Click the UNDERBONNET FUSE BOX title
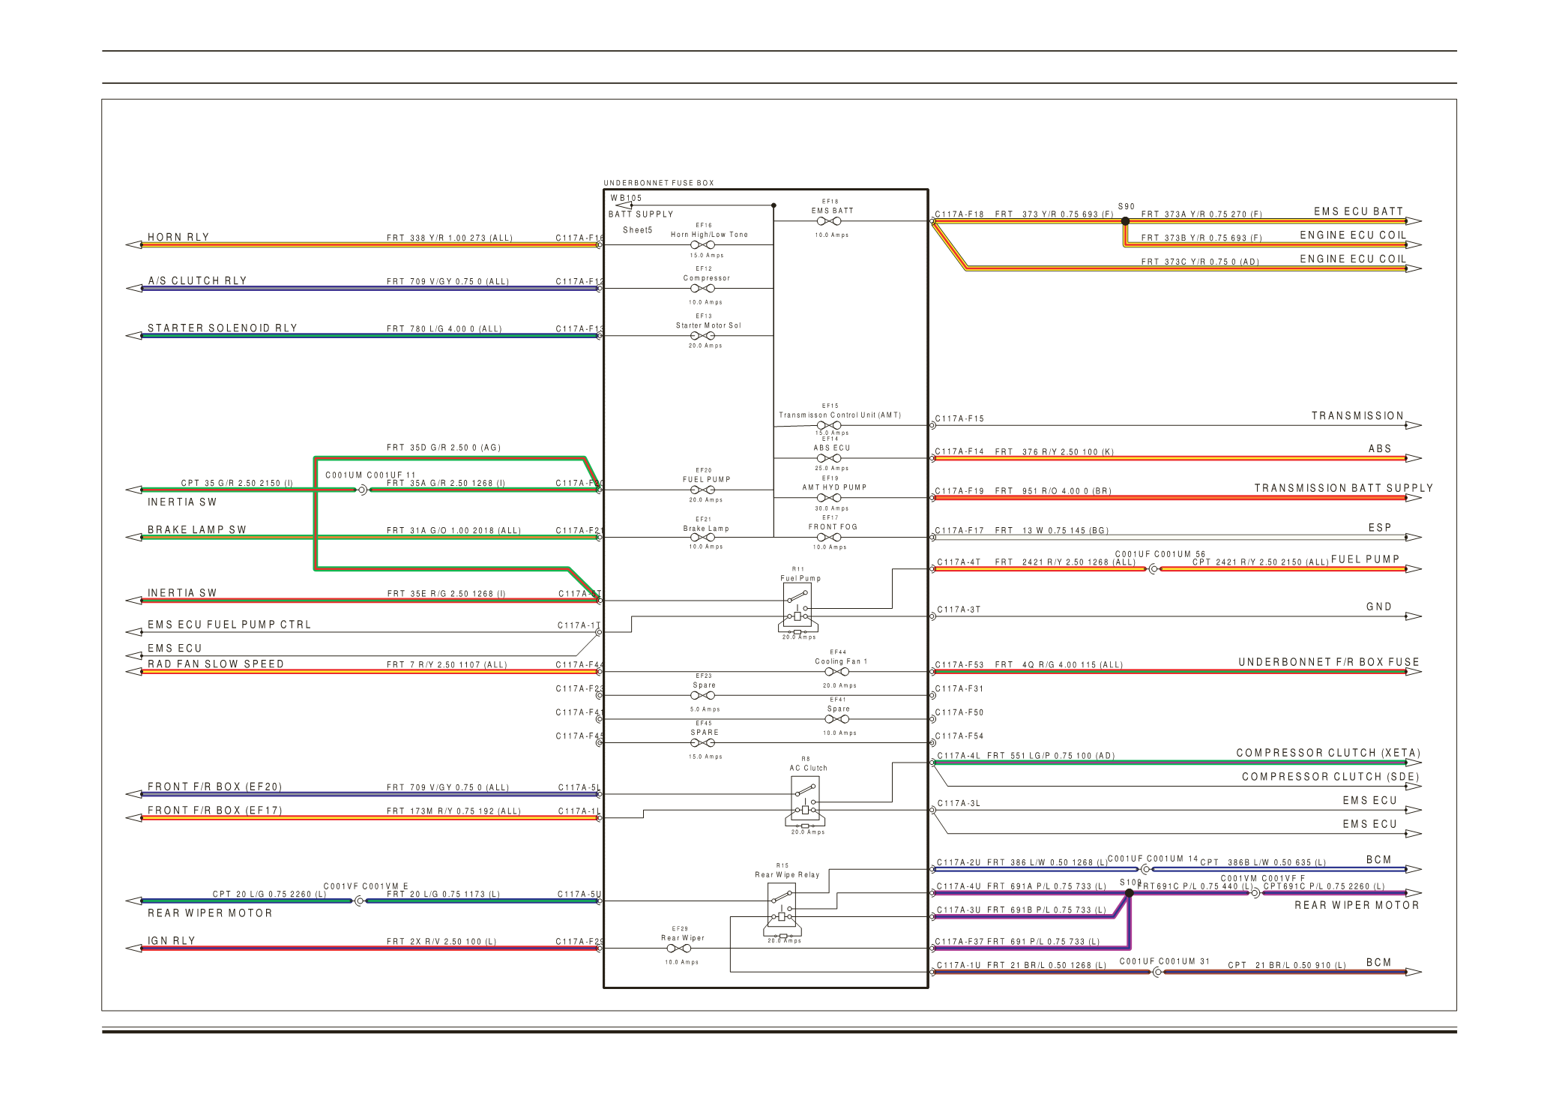The image size is (1559, 1103). (x=659, y=183)
